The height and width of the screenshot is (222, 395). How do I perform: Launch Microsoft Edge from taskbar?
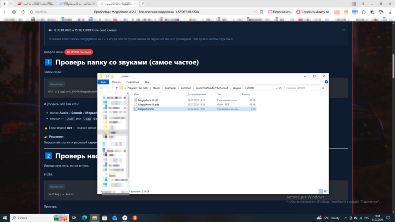click(85, 218)
